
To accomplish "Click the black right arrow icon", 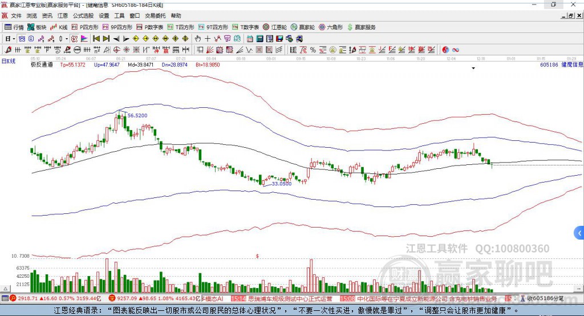I will (x=126, y=39).
